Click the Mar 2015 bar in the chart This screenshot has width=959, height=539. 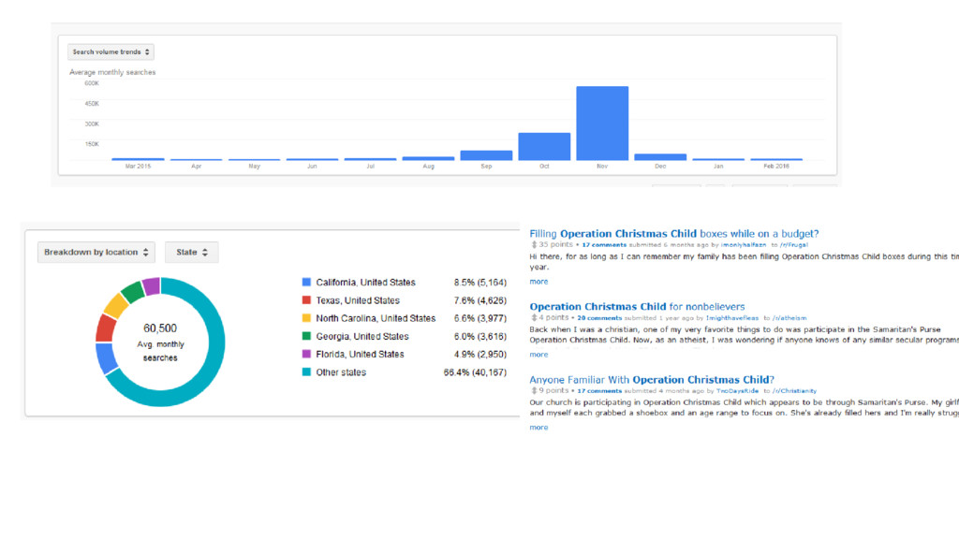click(139, 159)
